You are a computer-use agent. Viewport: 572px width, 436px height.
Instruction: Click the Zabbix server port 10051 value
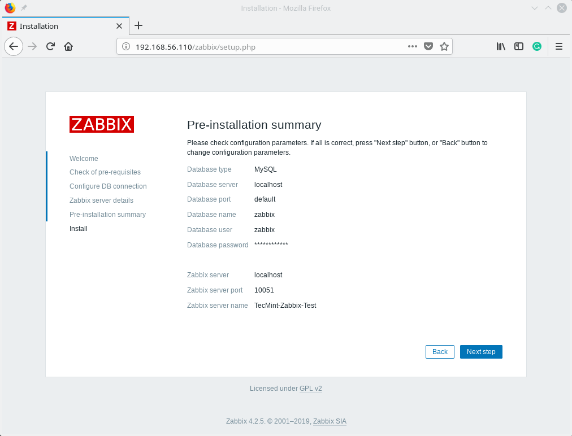(x=264, y=290)
